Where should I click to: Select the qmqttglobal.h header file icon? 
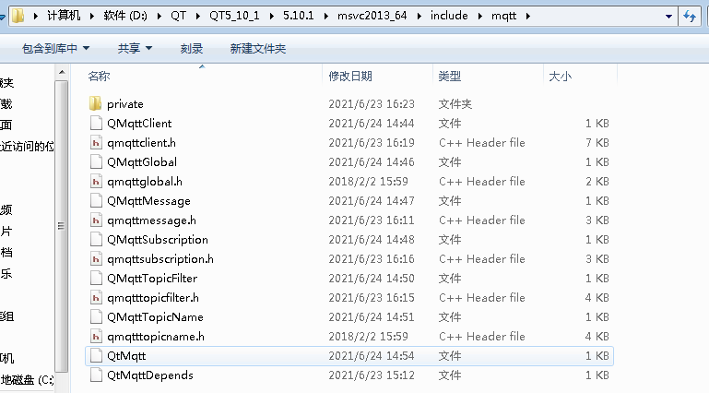(96, 182)
